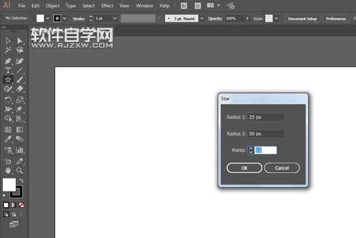Screen dimensions: 356x238
Task: Open the Change Screen Mode button
Action: pos(14,224)
